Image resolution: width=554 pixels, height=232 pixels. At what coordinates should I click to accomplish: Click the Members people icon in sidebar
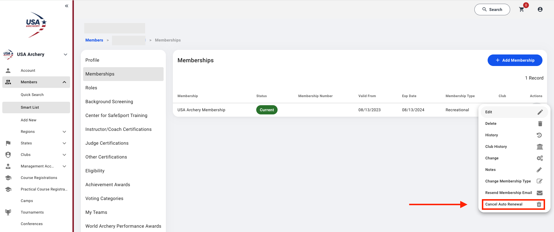(x=8, y=82)
